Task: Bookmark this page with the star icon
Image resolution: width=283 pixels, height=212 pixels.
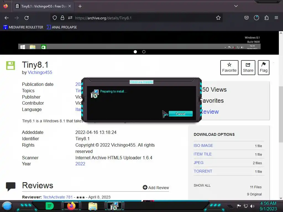Action: 218,18
